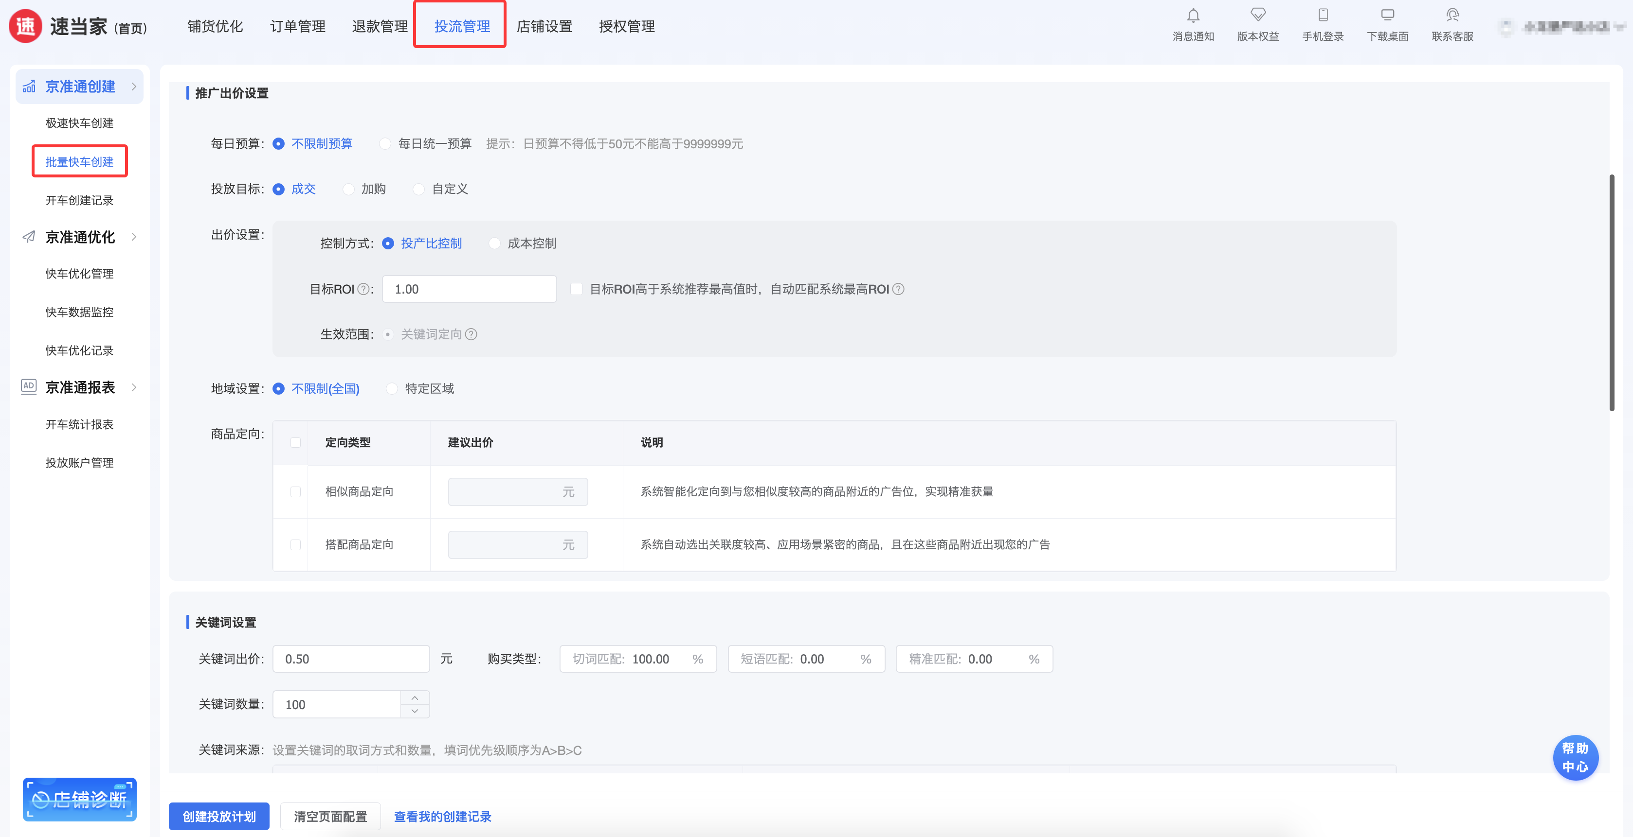1633x837 pixels.
Task: Check the 相似商品定向 checkbox
Action: [295, 492]
